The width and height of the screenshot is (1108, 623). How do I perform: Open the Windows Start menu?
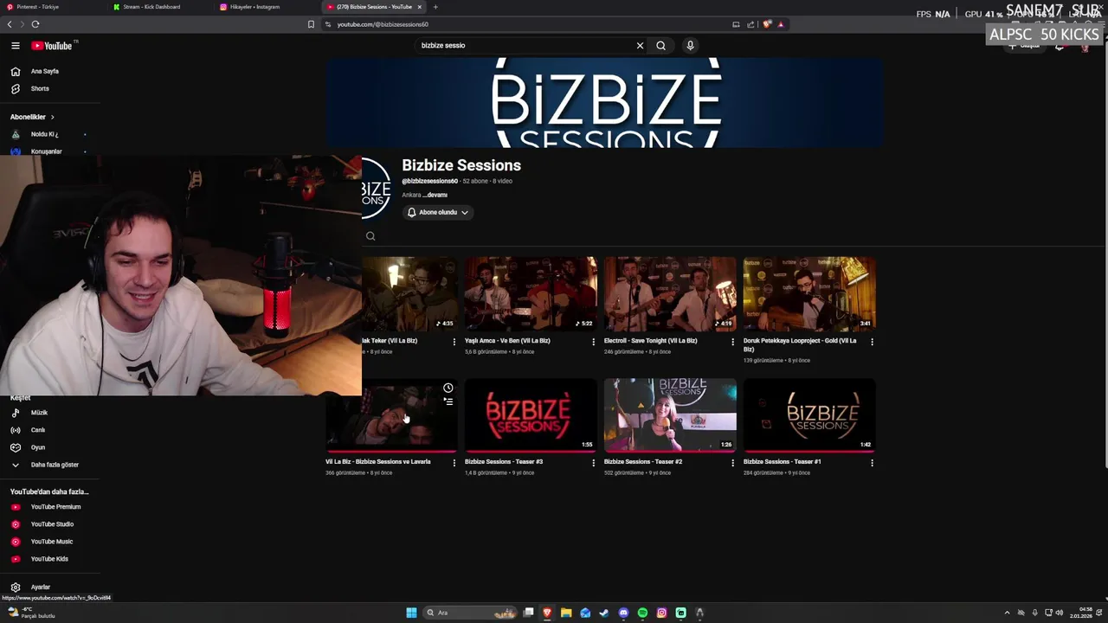click(x=411, y=613)
